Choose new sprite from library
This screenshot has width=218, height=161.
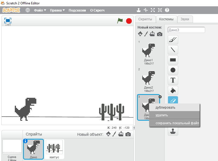tap(108, 134)
